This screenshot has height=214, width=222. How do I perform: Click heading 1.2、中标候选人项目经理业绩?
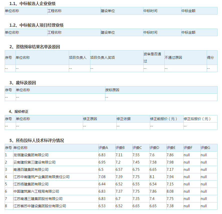(36, 25)
